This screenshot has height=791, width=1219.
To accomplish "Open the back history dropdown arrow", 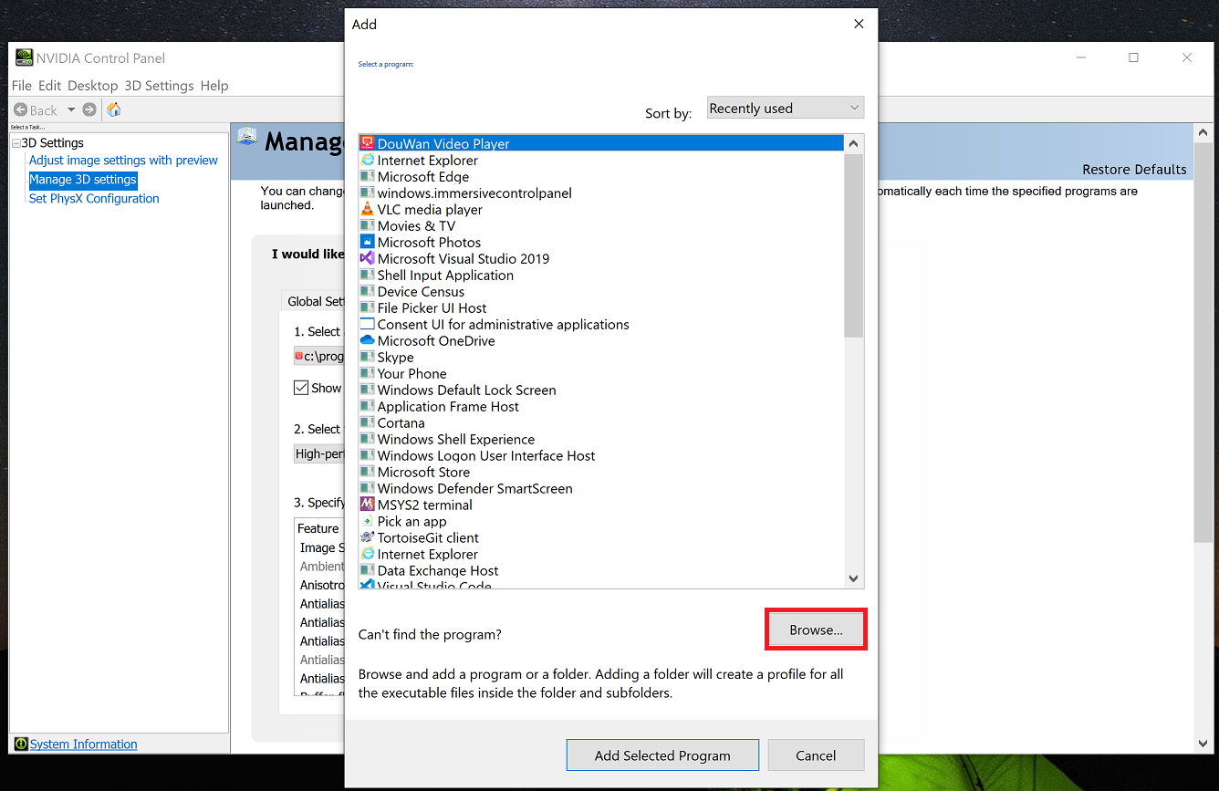I will coord(71,109).
